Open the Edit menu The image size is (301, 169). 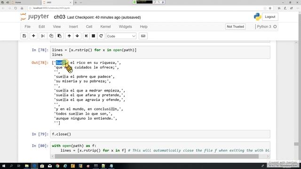(42, 27)
